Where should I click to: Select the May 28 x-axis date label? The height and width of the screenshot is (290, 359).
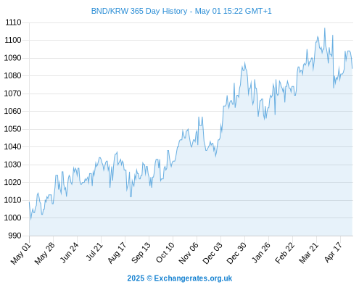click(45, 253)
